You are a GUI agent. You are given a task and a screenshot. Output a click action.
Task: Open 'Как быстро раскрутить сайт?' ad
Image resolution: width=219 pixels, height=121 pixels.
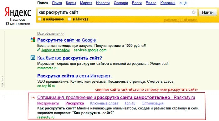[69, 58]
